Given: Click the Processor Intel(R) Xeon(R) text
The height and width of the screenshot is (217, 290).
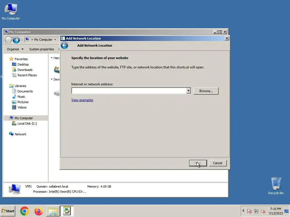Looking at the screenshot, I should point(67,192).
